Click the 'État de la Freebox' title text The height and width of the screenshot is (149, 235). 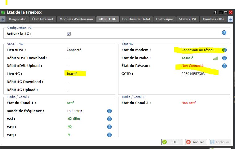[x=24, y=12]
